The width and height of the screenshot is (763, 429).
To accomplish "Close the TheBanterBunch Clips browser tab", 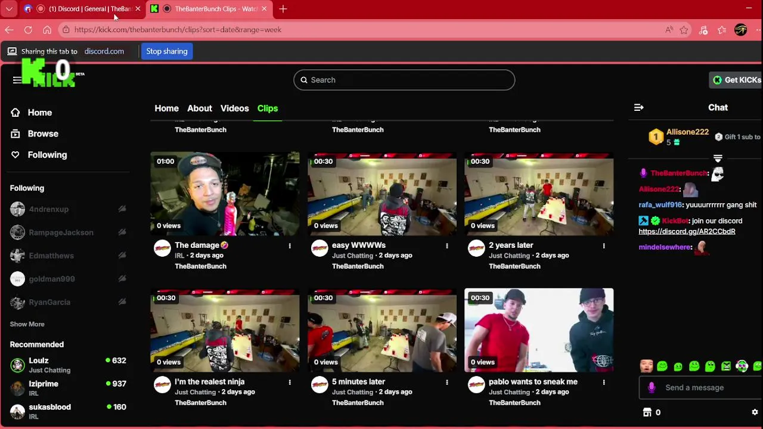I will 264,9.
